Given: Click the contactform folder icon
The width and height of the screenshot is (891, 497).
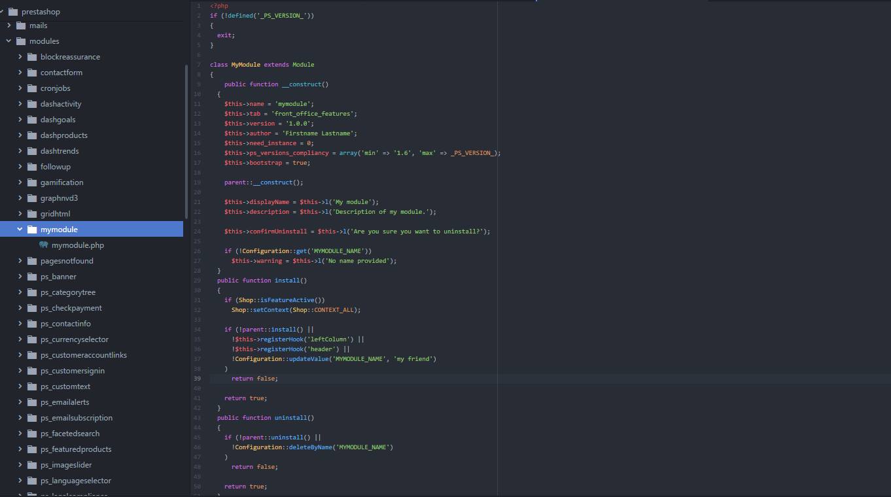Looking at the screenshot, I should [32, 73].
